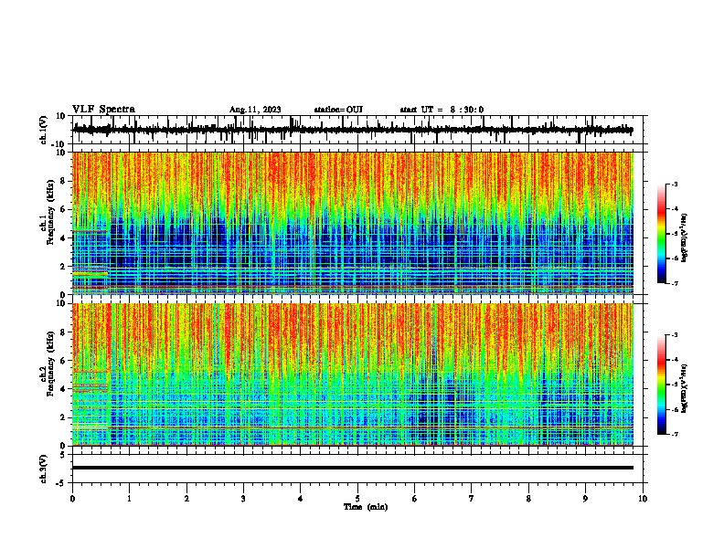Viewport: 724px width, 559px height.
Task: Click time axis tick label "10"
Action: 643,499
